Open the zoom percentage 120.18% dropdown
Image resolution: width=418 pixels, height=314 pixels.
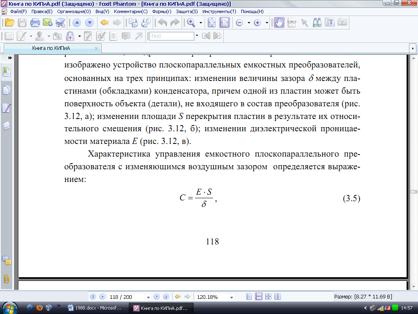[x=231, y=297]
